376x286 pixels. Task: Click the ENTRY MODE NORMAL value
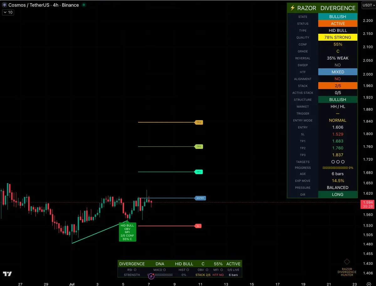click(x=338, y=120)
